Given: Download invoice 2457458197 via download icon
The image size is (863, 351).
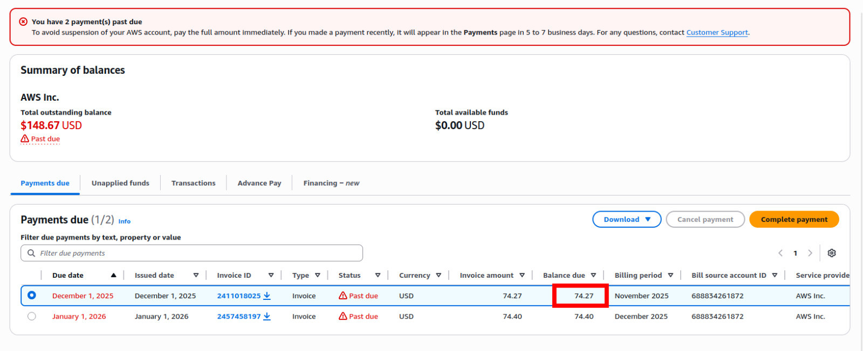Looking at the screenshot, I should (x=267, y=317).
